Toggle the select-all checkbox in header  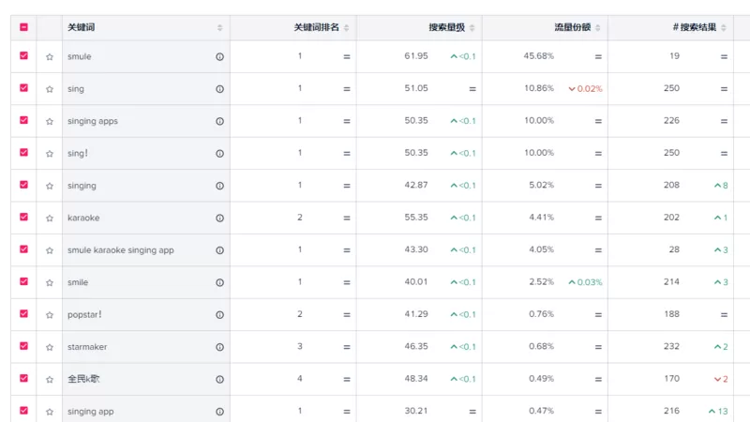(x=23, y=27)
